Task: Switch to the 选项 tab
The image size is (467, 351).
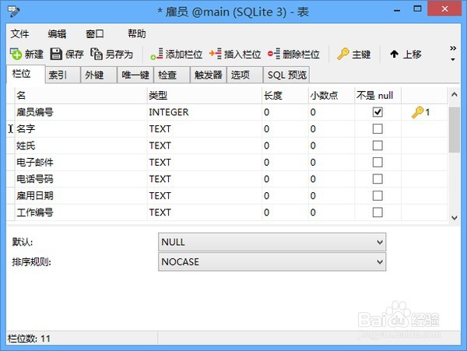Action: pos(245,75)
